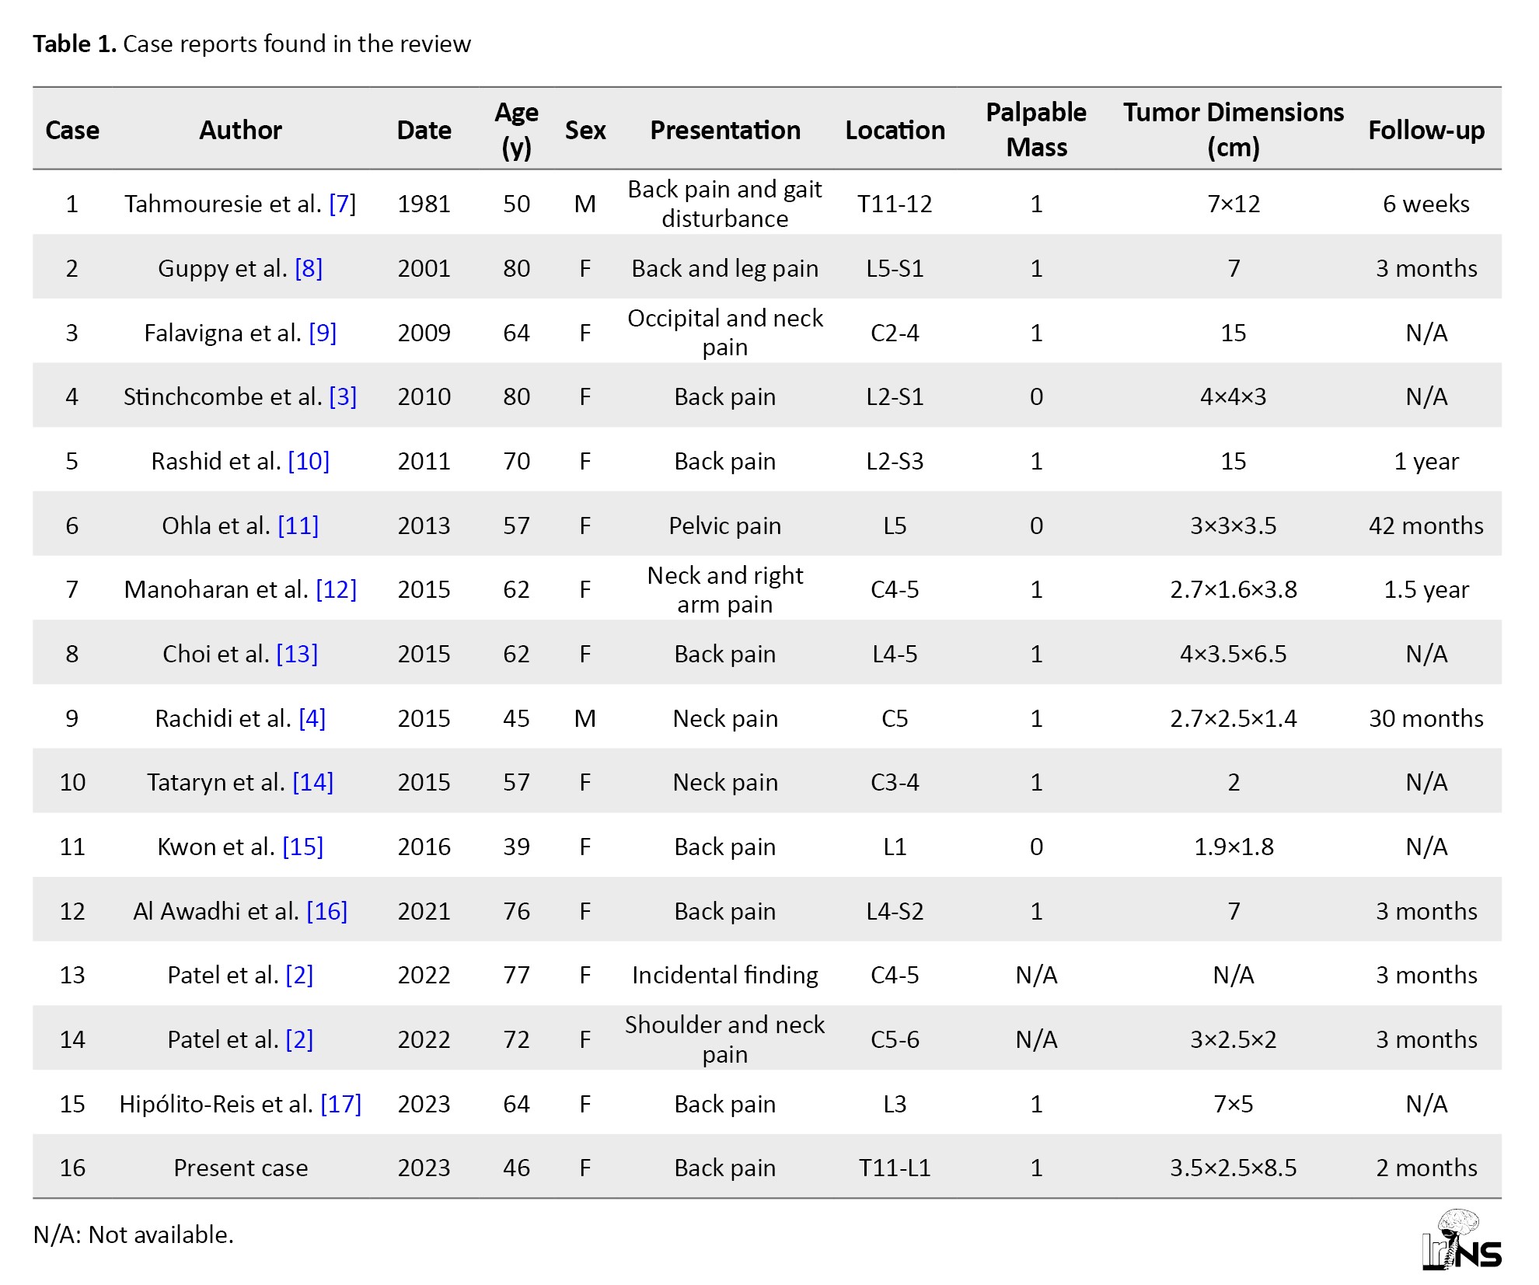Click the journal logo at bottom right
Screen dimensions: 1539x1285
tap(1461, 1239)
